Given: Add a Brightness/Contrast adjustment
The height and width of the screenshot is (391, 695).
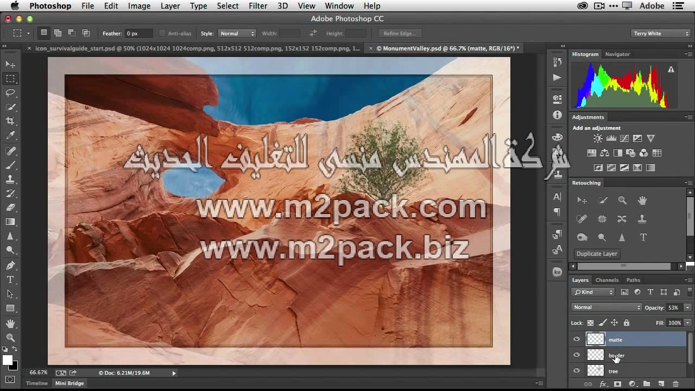Looking at the screenshot, I should point(598,138).
